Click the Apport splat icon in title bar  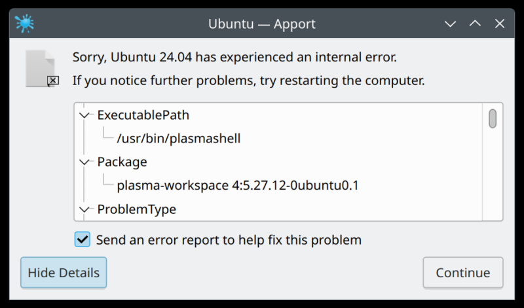pyautogui.click(x=24, y=24)
